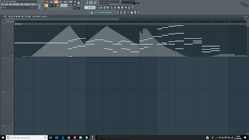
Task: Open the Pattern 1 selector
Action: coord(90,7)
